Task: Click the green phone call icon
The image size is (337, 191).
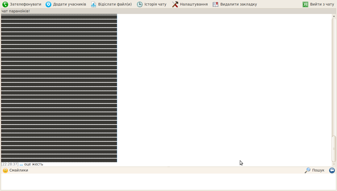Action: coord(5,4)
